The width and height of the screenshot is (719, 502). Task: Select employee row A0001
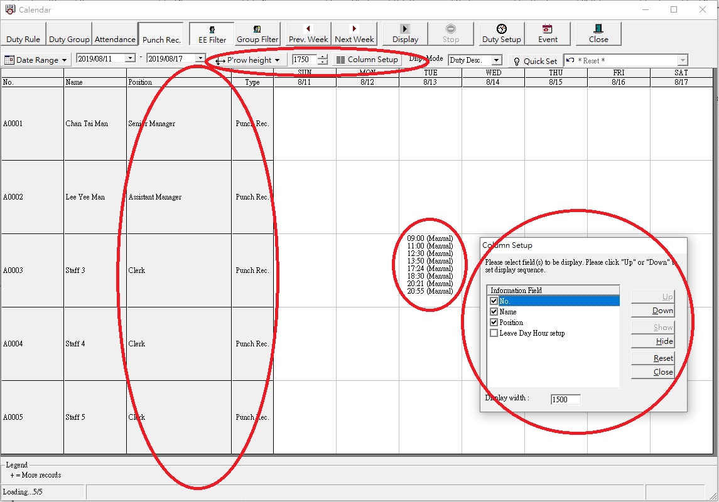click(32, 124)
